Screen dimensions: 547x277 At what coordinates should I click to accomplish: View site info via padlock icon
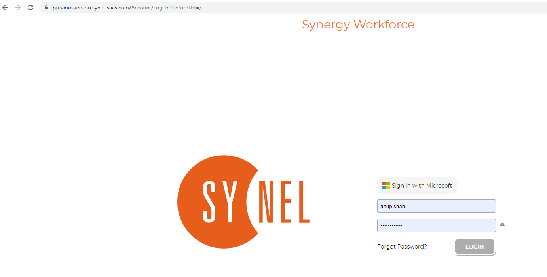coord(47,8)
